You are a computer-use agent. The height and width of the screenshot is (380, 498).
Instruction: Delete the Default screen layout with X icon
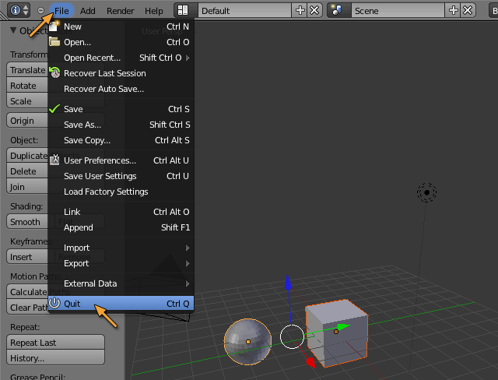tap(314, 11)
